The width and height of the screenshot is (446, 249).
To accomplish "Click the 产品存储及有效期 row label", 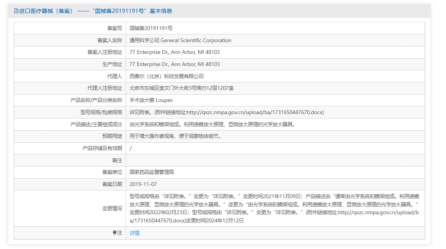I will [103, 149].
